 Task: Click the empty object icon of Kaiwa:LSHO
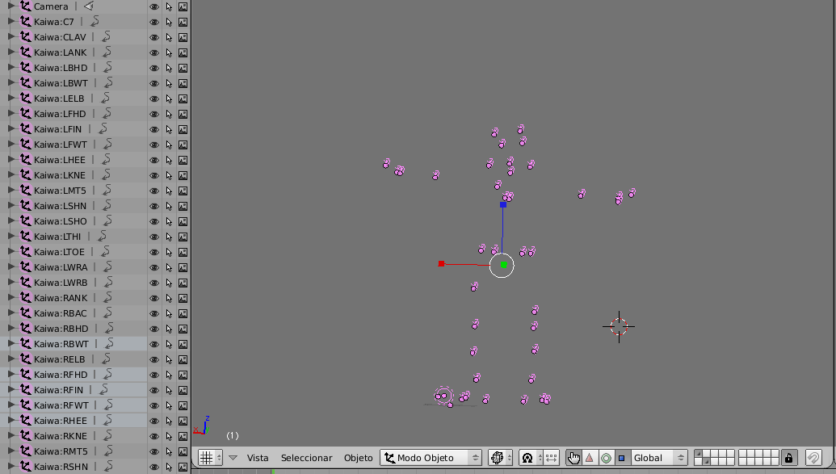[x=25, y=220]
